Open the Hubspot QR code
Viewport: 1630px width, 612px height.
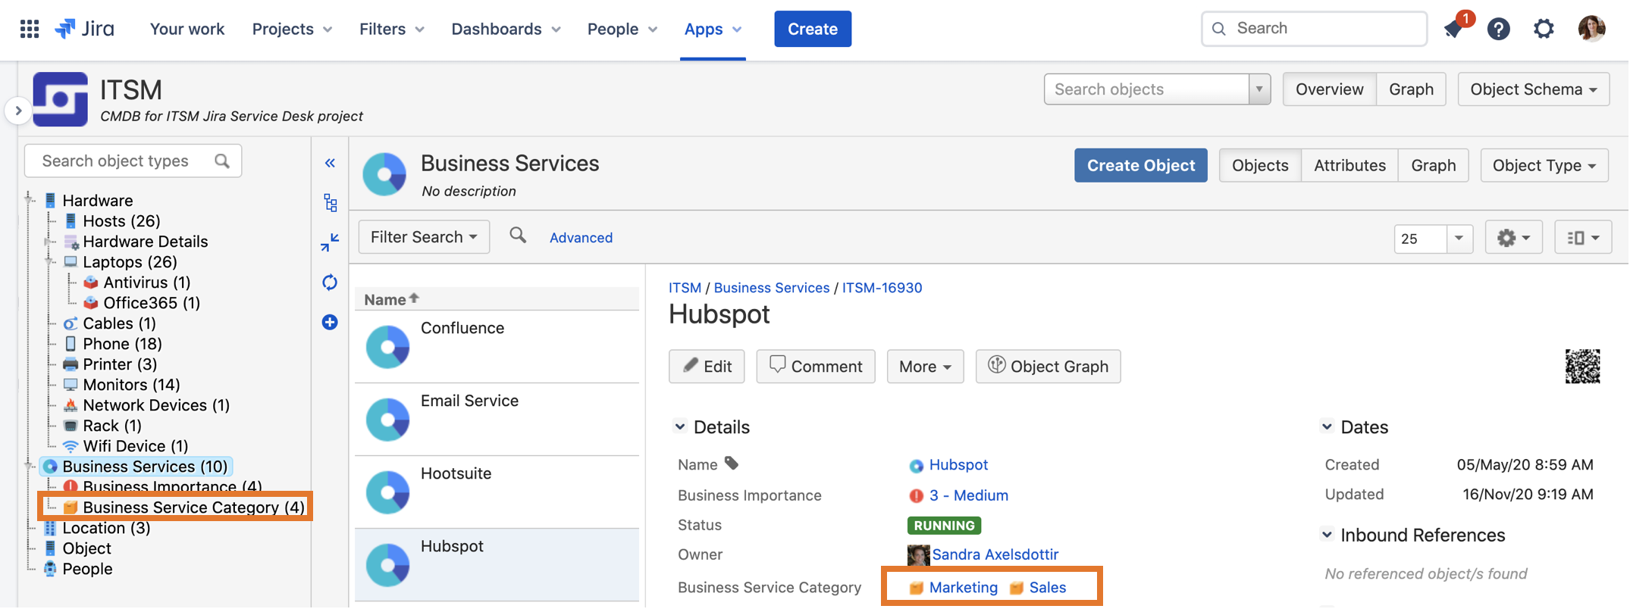[1582, 367]
